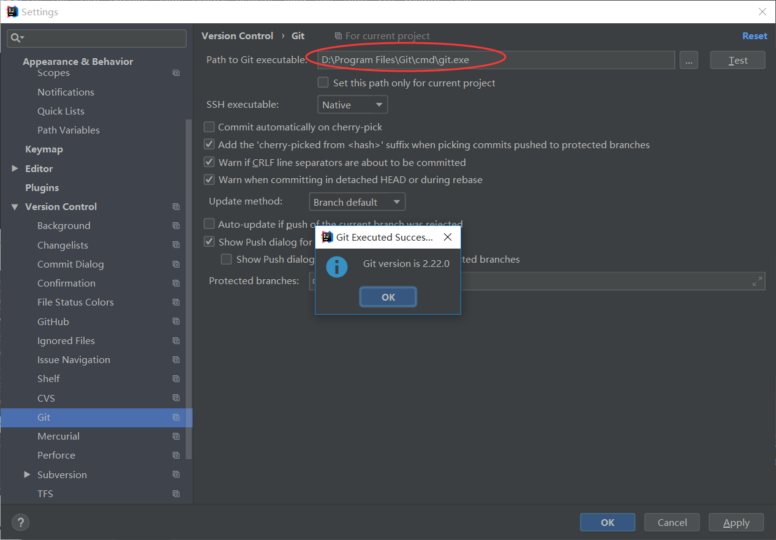This screenshot has width=776, height=540.
Task: Open the SSH executable Native dropdown
Action: point(353,105)
